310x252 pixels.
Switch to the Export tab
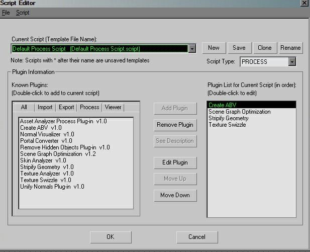pos(66,107)
